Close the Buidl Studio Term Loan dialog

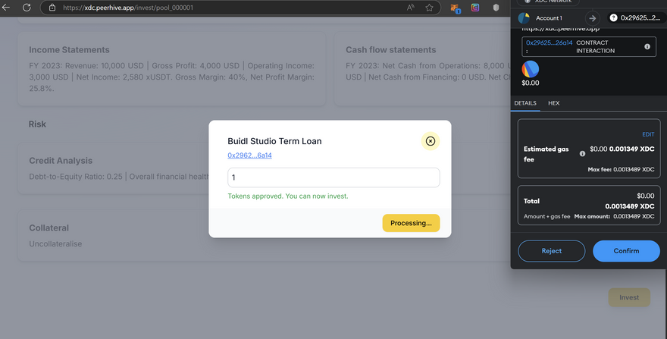tap(430, 141)
